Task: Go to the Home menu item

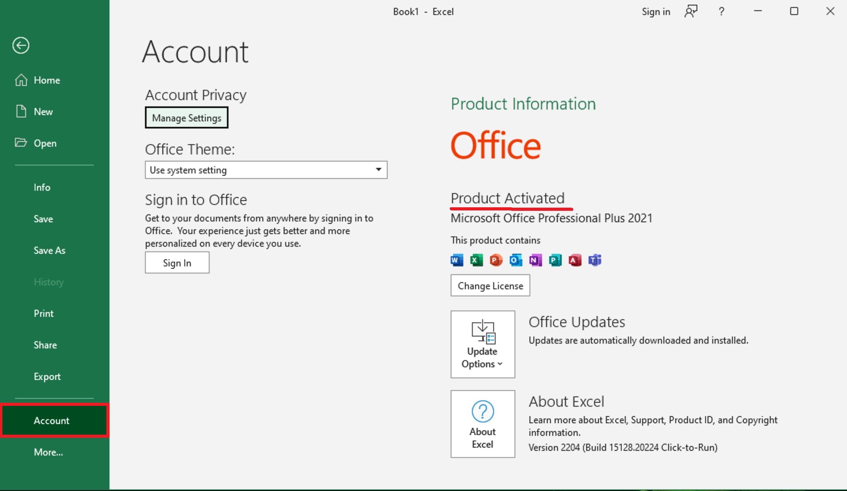Action: point(46,80)
